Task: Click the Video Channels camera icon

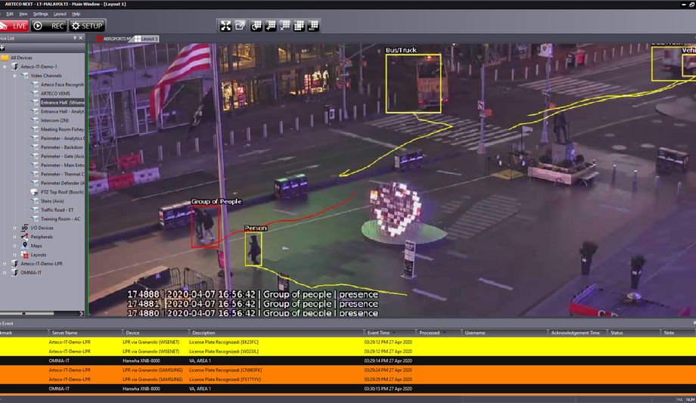Action: coord(25,76)
